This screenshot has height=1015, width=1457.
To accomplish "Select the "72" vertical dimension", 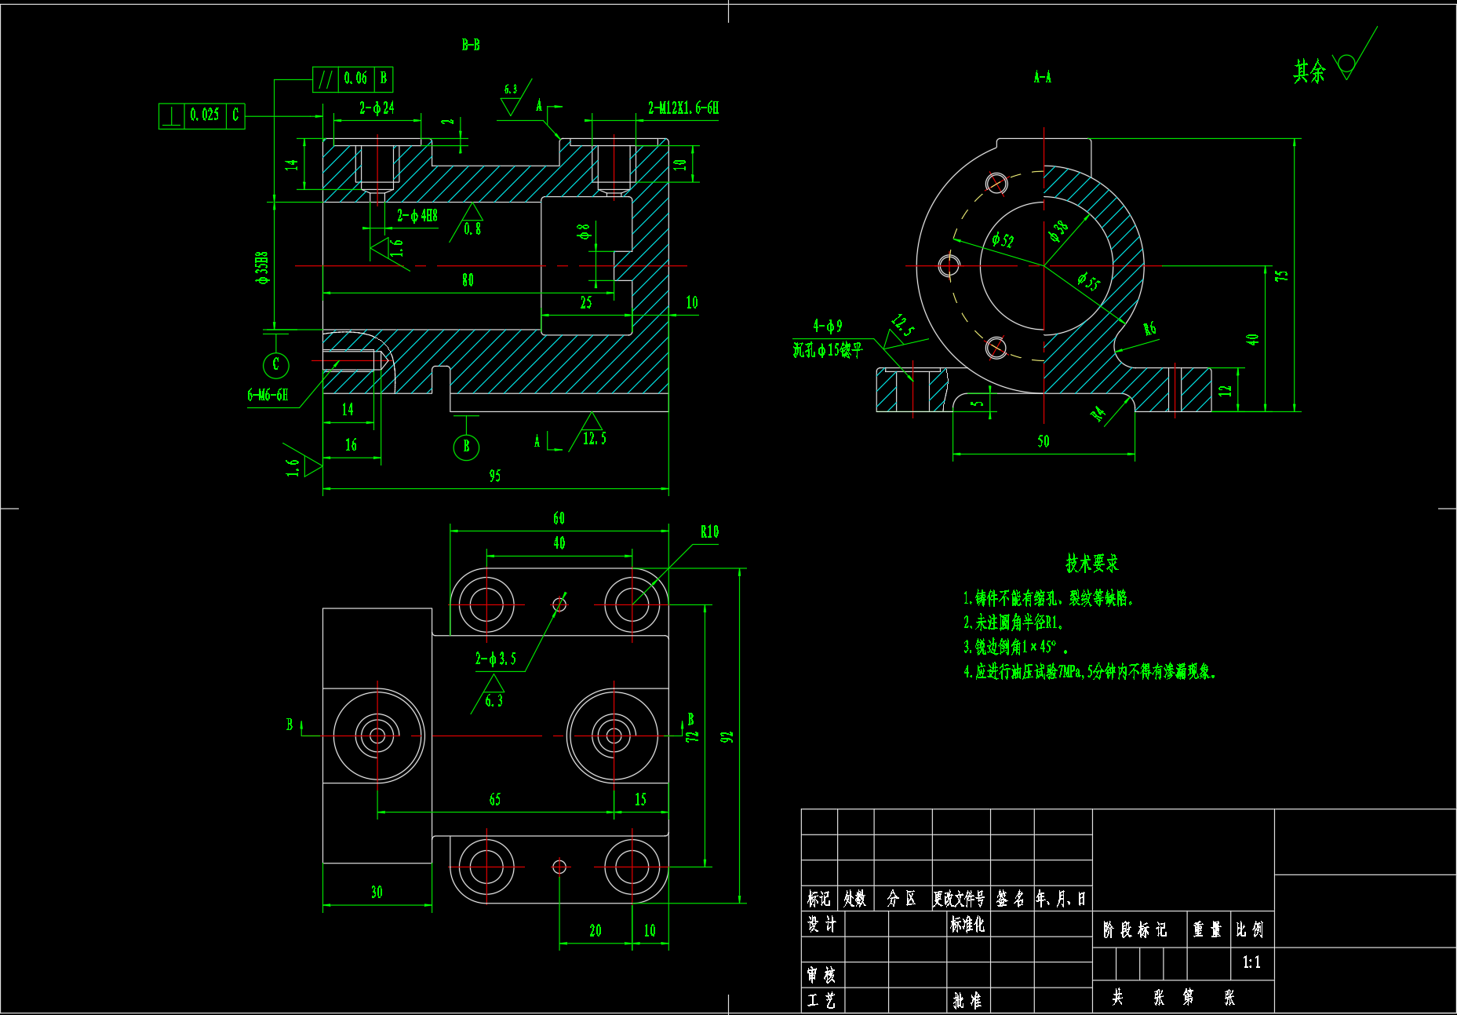I will click(x=692, y=737).
